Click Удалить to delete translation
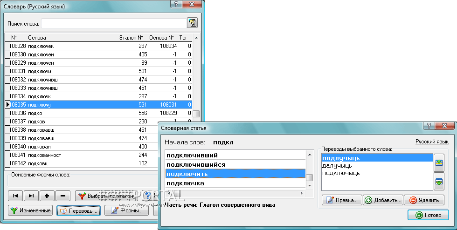This screenshot has height=230, width=457. [424, 200]
